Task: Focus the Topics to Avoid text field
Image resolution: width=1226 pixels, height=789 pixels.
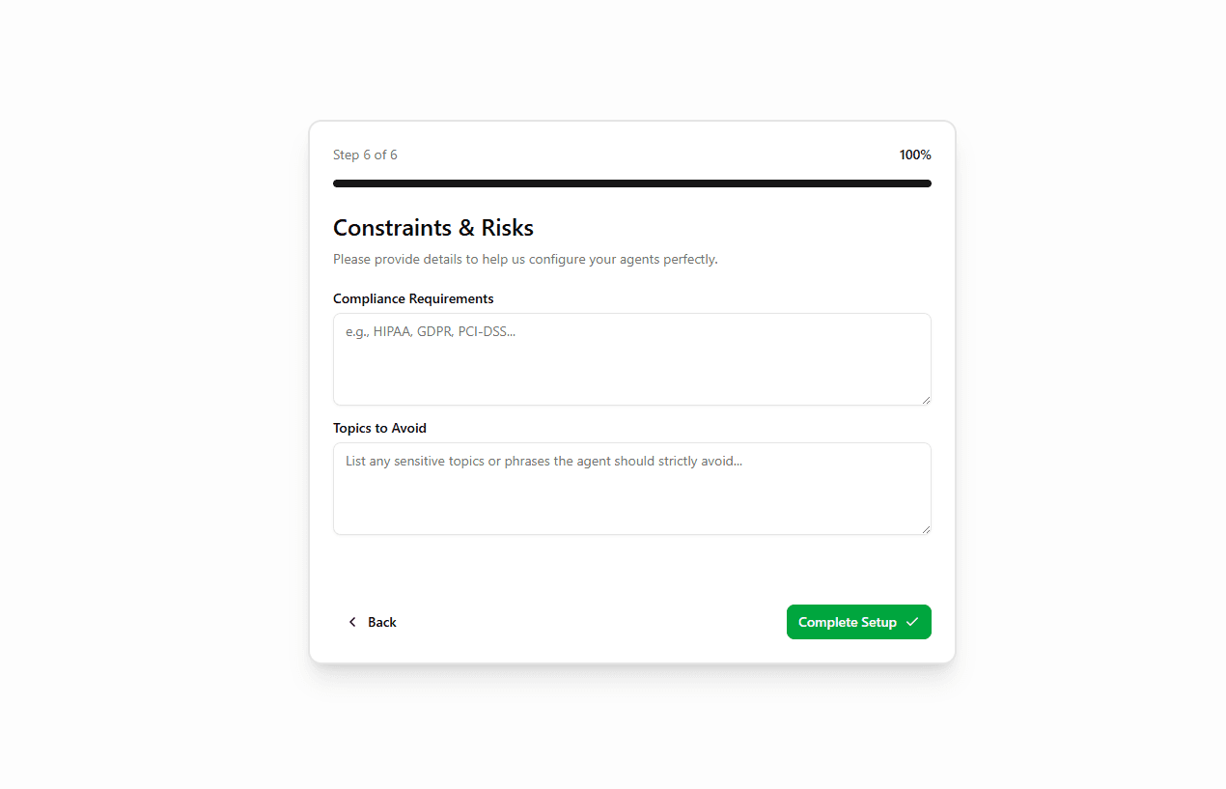Action: point(631,488)
